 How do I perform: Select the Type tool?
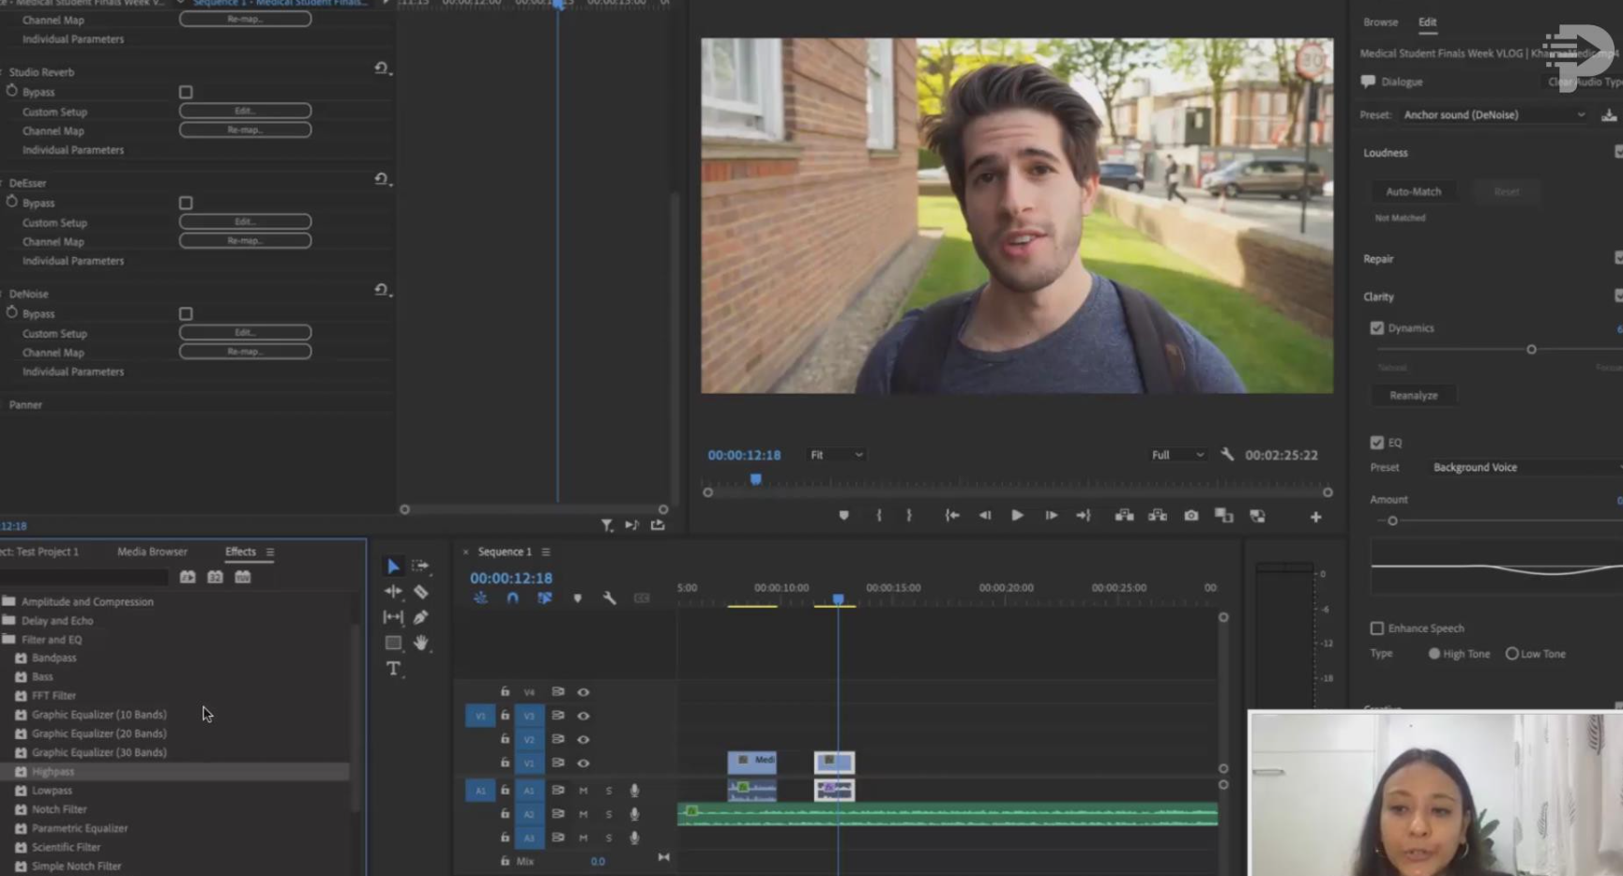click(x=393, y=669)
